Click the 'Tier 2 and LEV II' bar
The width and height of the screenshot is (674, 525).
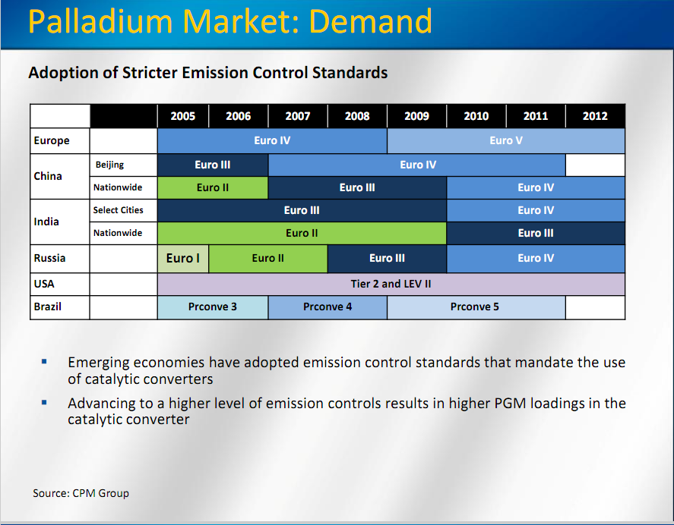point(391,284)
